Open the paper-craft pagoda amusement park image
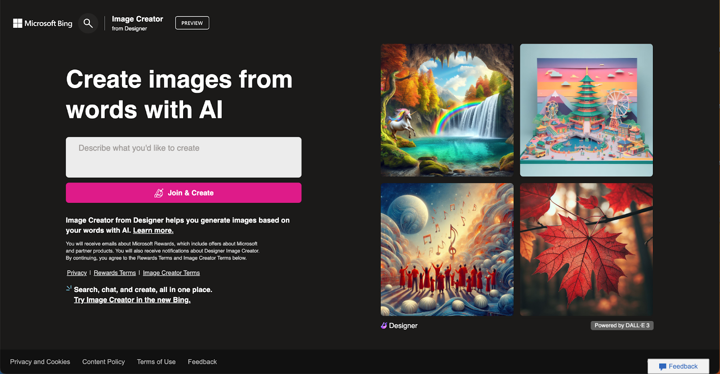The image size is (720, 374). click(586, 110)
